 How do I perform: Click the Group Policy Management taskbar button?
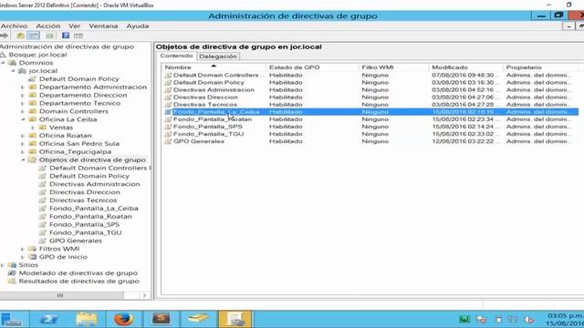(235, 320)
